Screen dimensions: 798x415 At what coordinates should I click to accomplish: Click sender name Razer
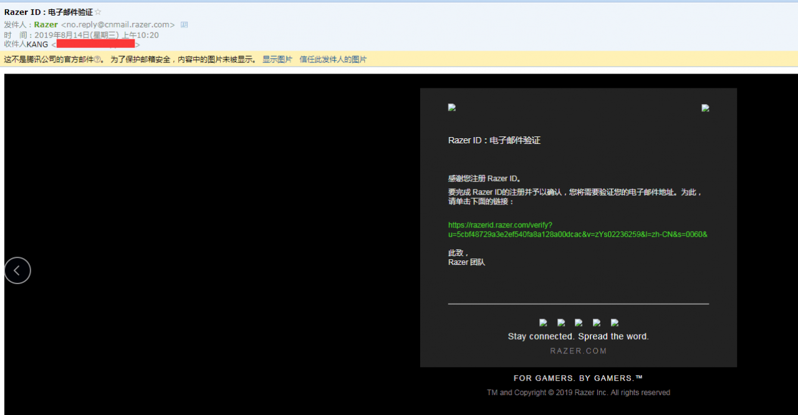tap(46, 25)
